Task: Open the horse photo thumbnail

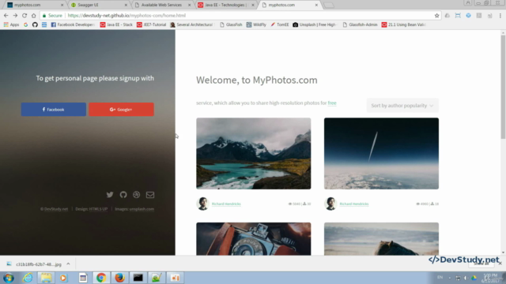Action: point(381,239)
